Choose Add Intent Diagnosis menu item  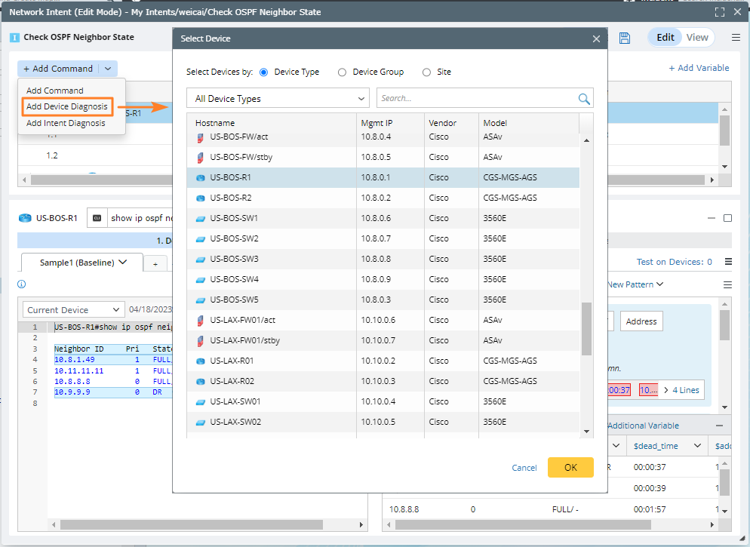tap(66, 123)
